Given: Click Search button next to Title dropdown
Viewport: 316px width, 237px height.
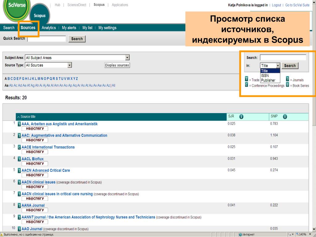Looking at the screenshot, I should pyautogui.click(x=290, y=65).
